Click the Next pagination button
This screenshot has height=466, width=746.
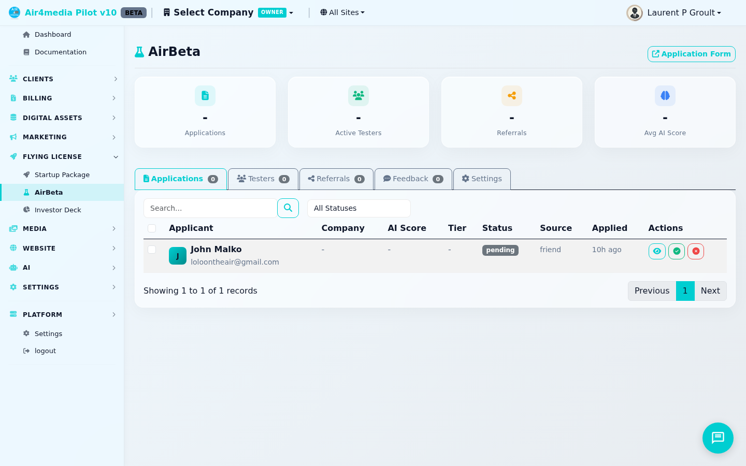click(x=710, y=290)
